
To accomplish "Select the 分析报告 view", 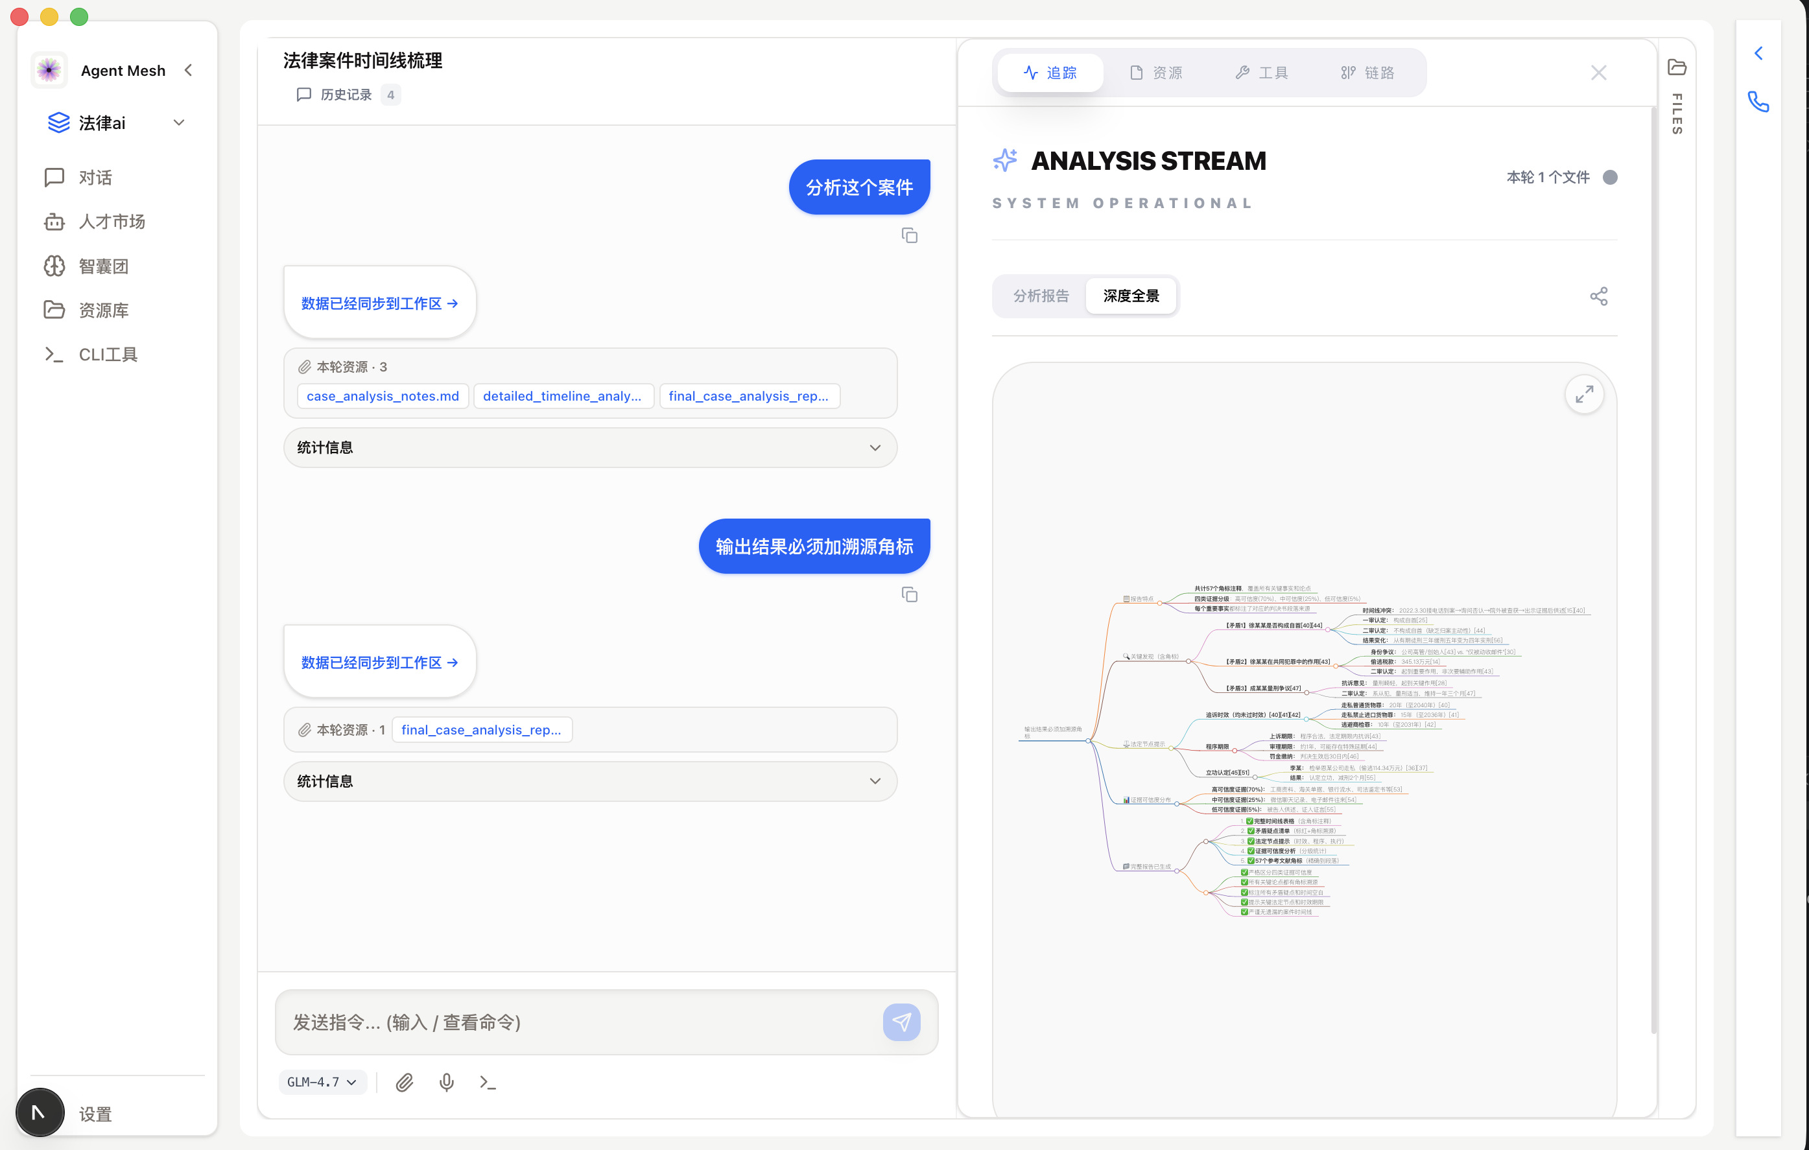I will [1041, 296].
